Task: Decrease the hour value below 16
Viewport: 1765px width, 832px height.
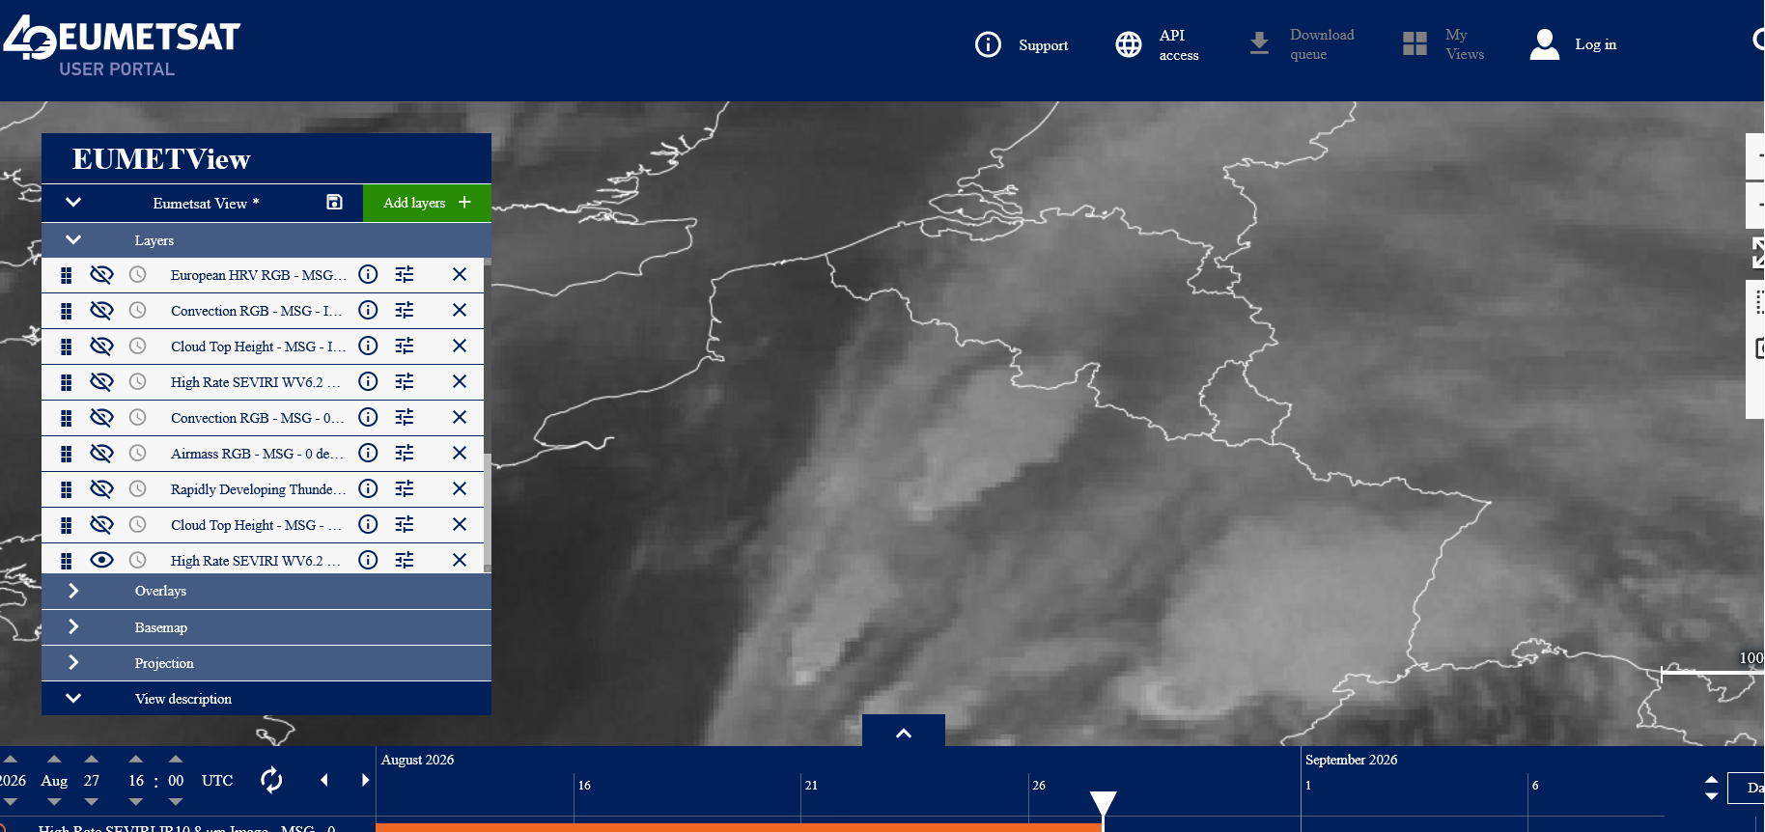Action: 136,802
